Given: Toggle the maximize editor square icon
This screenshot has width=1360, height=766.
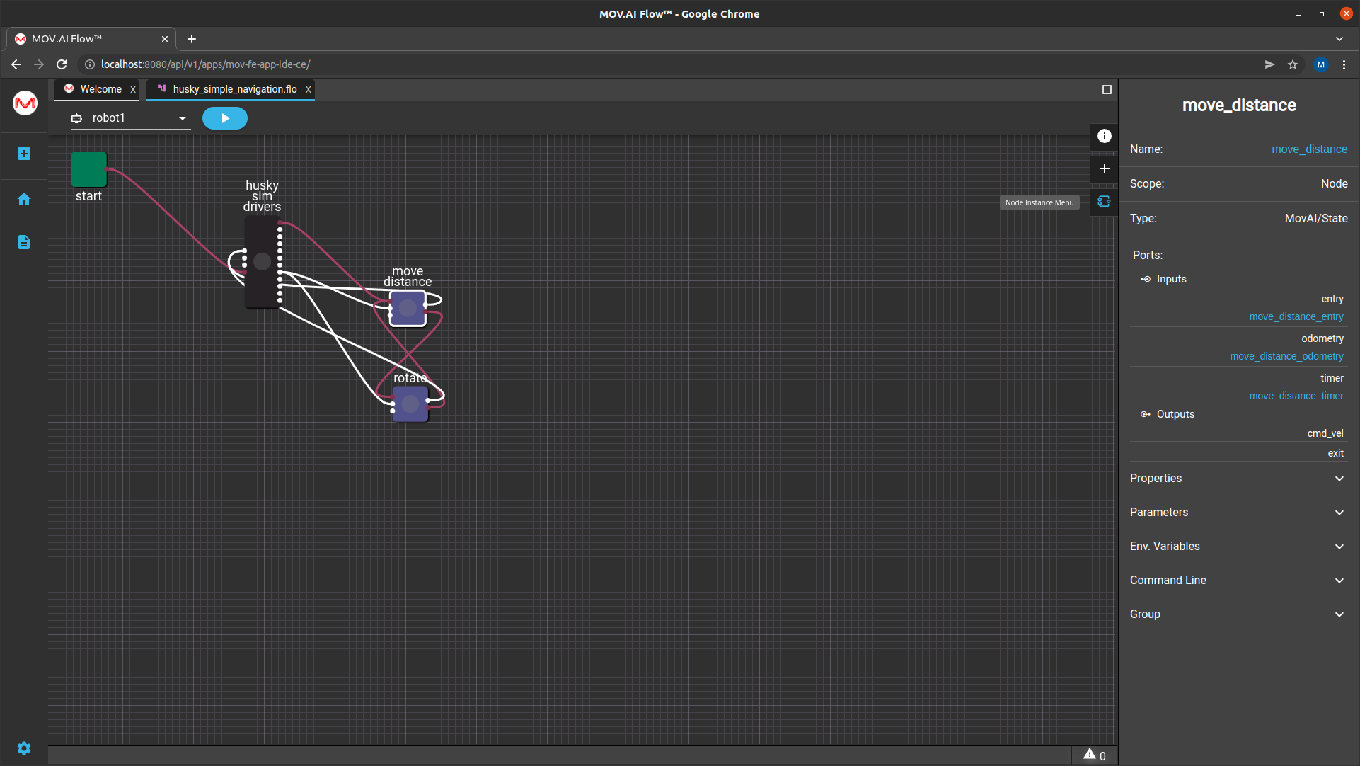Looking at the screenshot, I should coord(1107,89).
